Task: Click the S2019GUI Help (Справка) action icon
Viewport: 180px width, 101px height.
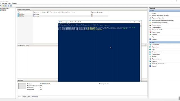Action: pyautogui.click(x=150, y=66)
